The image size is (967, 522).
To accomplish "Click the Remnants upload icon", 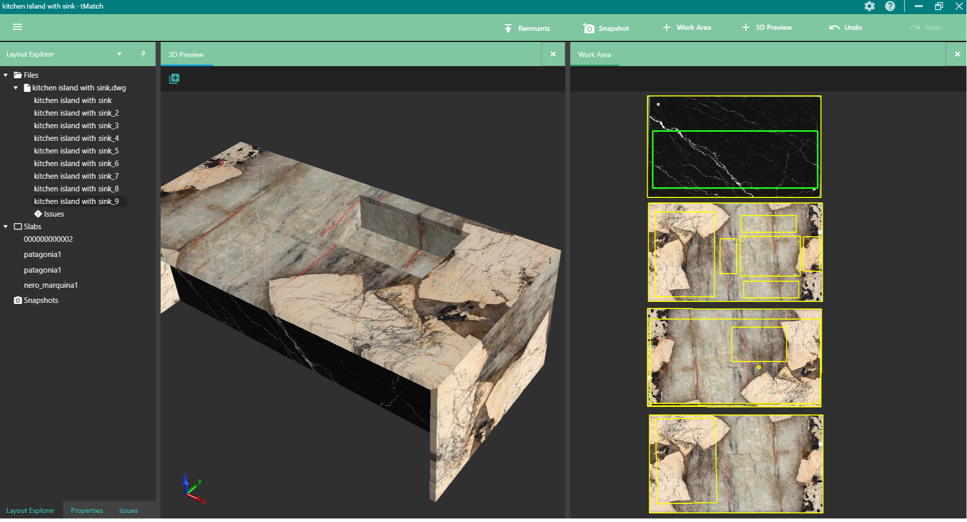I will [508, 28].
